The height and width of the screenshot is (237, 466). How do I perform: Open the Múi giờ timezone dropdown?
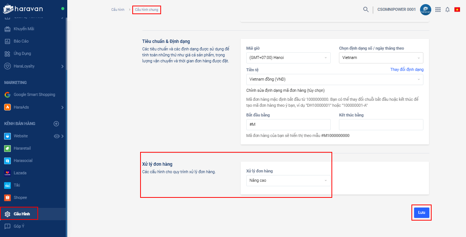point(288,58)
